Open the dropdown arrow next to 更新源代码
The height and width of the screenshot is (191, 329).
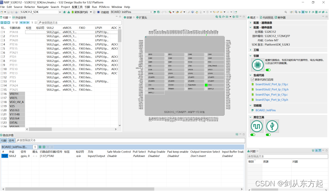click(91, 12)
